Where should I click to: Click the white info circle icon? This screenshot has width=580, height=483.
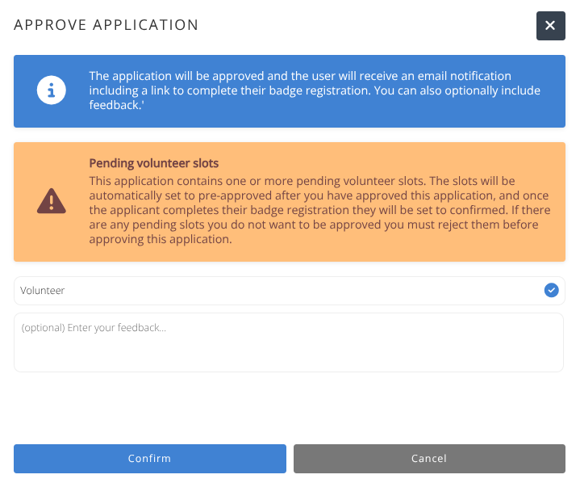(52, 90)
